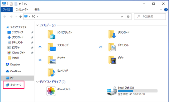Open the 表示 ribbon tab
Screen dimensions: 169x102
pyautogui.click(x=37, y=9)
